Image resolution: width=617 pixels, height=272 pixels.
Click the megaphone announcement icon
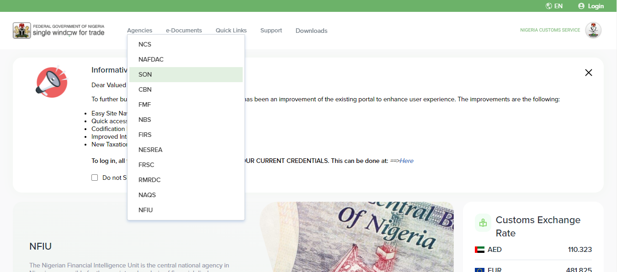pyautogui.click(x=51, y=82)
